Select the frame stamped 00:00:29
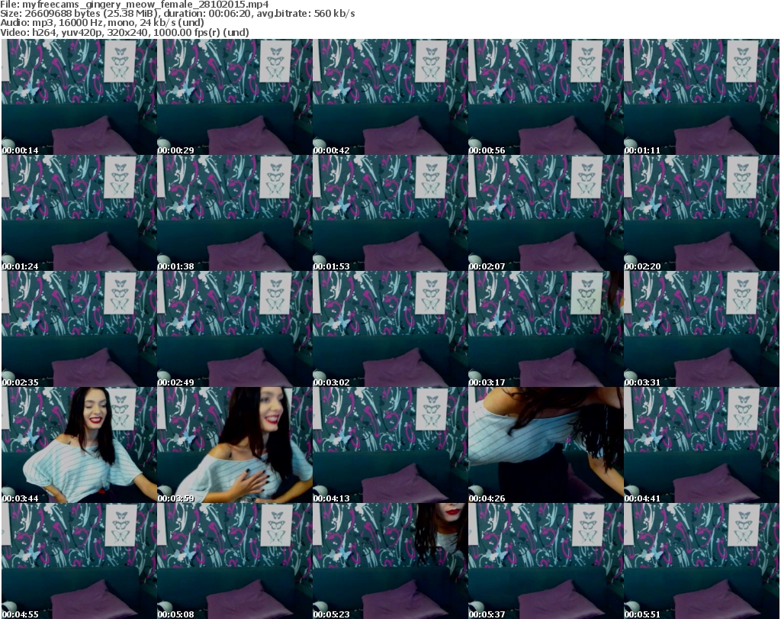Viewport: 781px width, 619px height. pos(235,97)
